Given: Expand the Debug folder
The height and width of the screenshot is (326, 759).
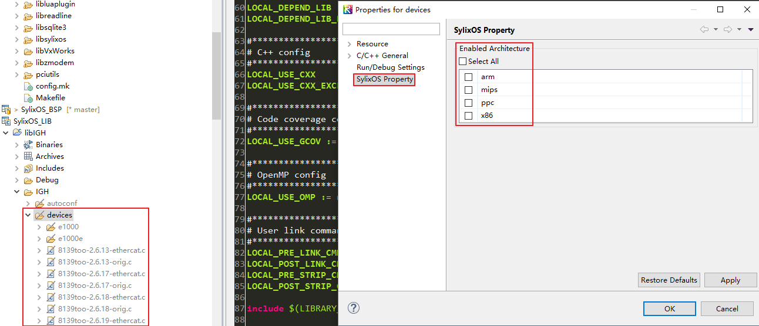Looking at the screenshot, I should pyautogui.click(x=16, y=180).
